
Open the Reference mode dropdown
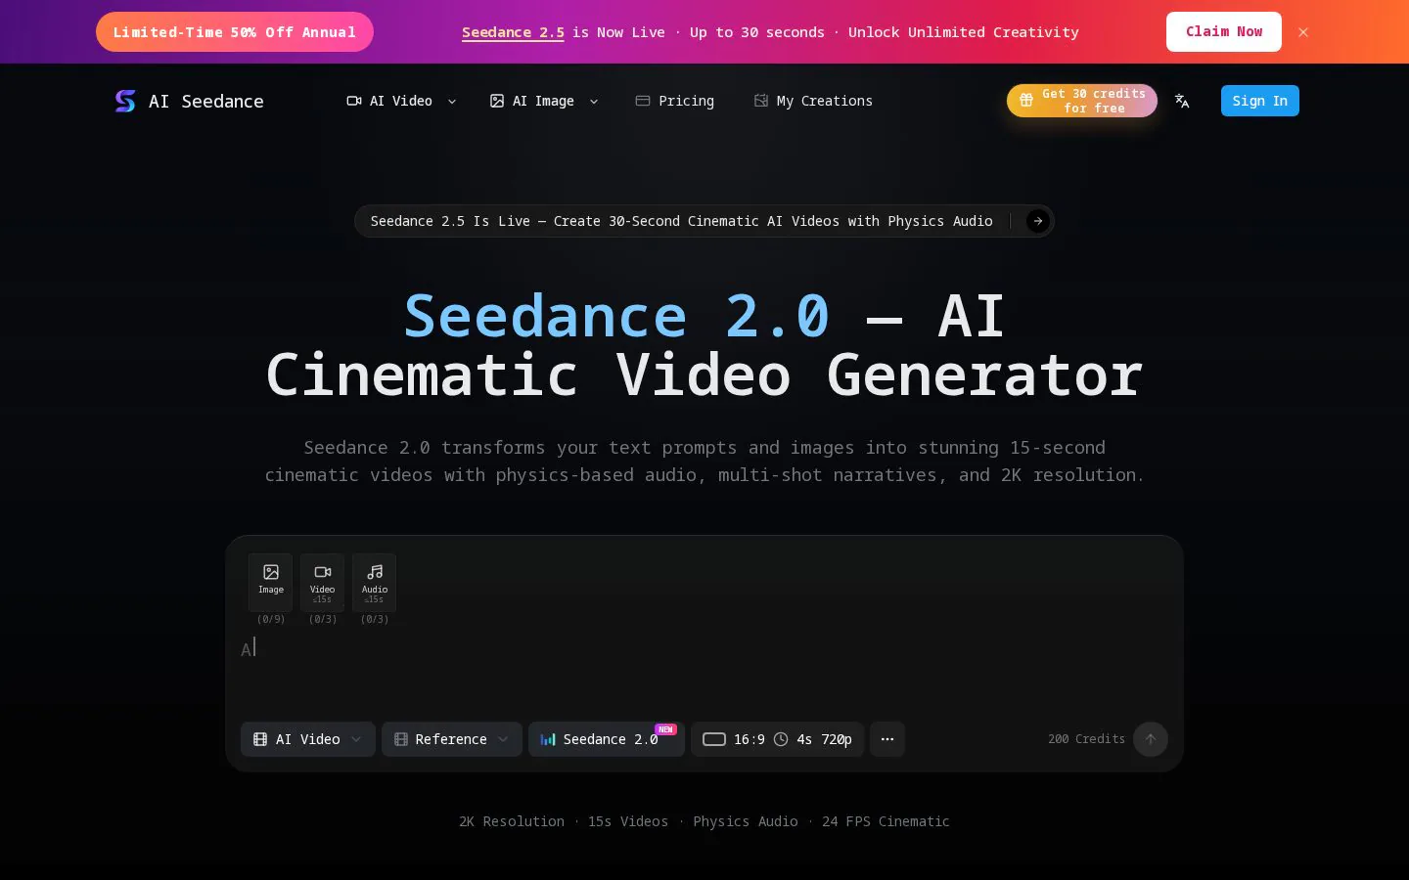tap(452, 739)
